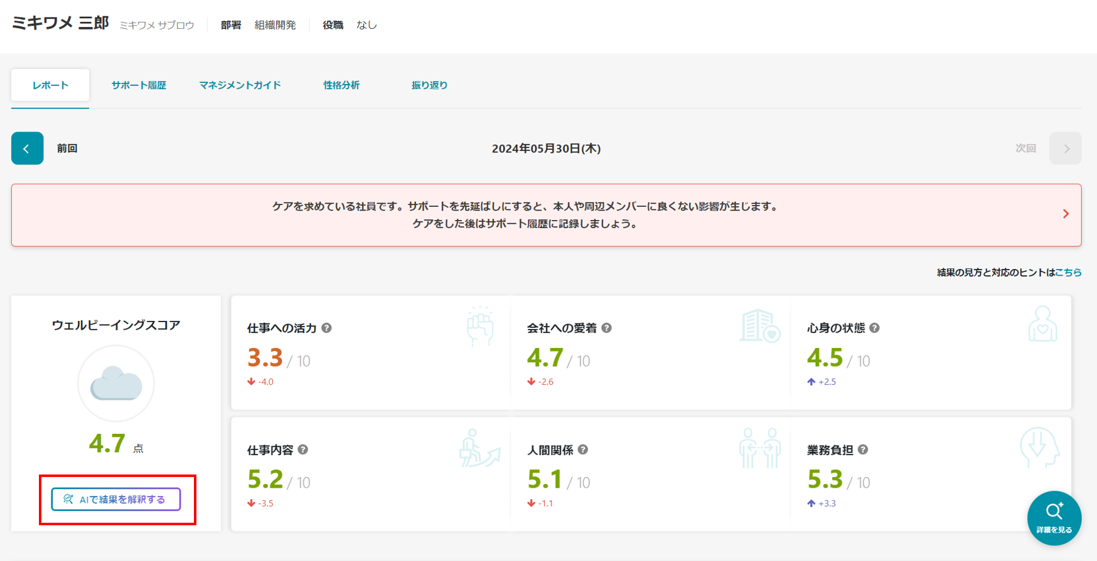
Task: Click the 詳細を見る floating button
Action: point(1054,518)
